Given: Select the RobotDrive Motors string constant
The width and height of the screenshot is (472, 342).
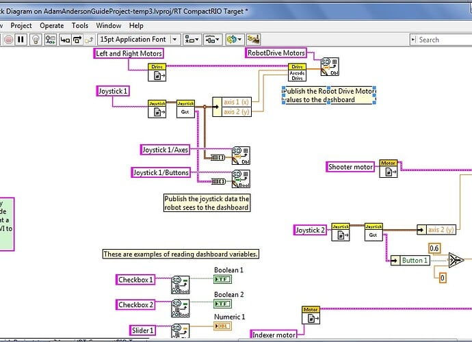Looking at the screenshot, I should [276, 53].
